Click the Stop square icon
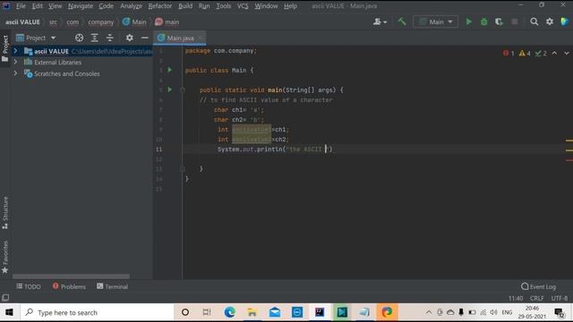Image resolution: width=573 pixels, height=322 pixels. (515, 21)
